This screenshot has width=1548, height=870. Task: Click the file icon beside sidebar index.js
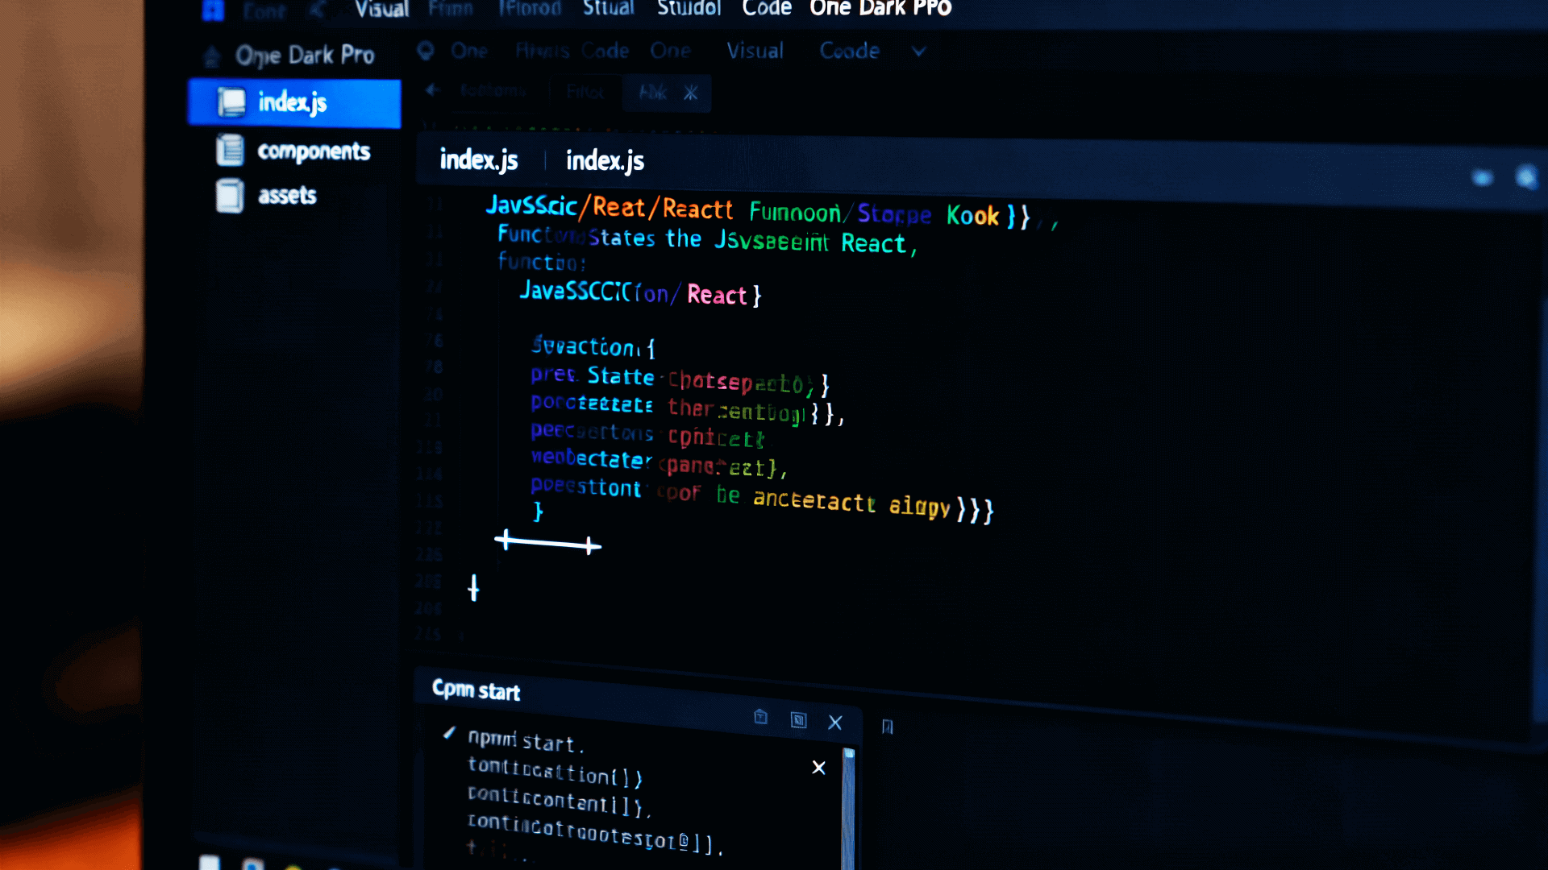click(231, 102)
